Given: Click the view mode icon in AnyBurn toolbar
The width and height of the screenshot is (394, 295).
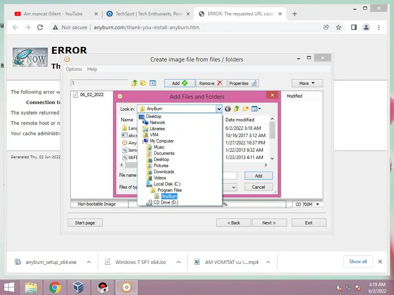Looking at the screenshot, I should (x=153, y=83).
